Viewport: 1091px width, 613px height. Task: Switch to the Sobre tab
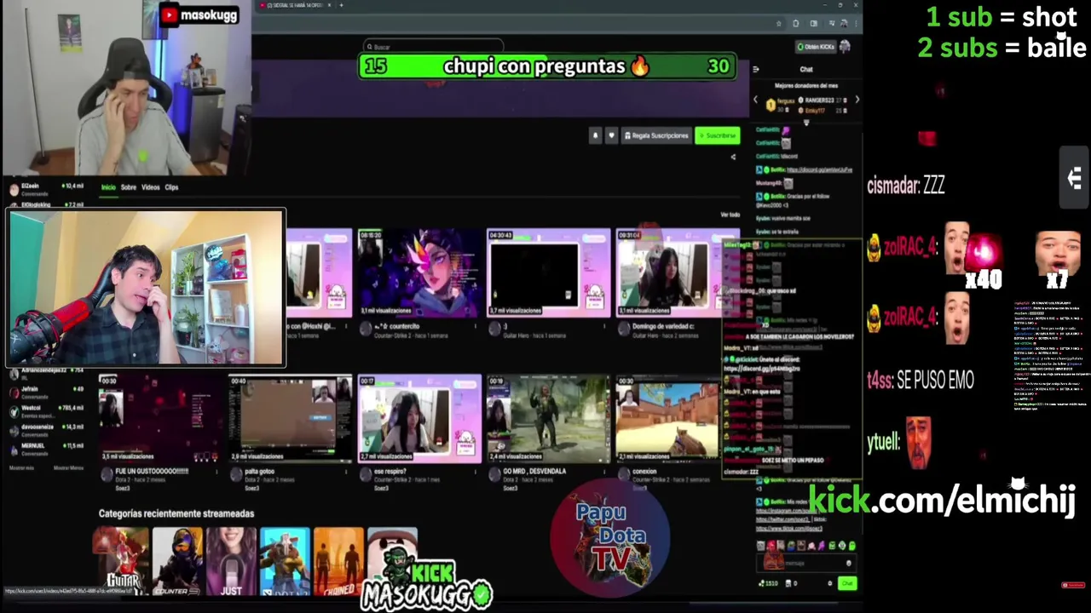pos(129,187)
